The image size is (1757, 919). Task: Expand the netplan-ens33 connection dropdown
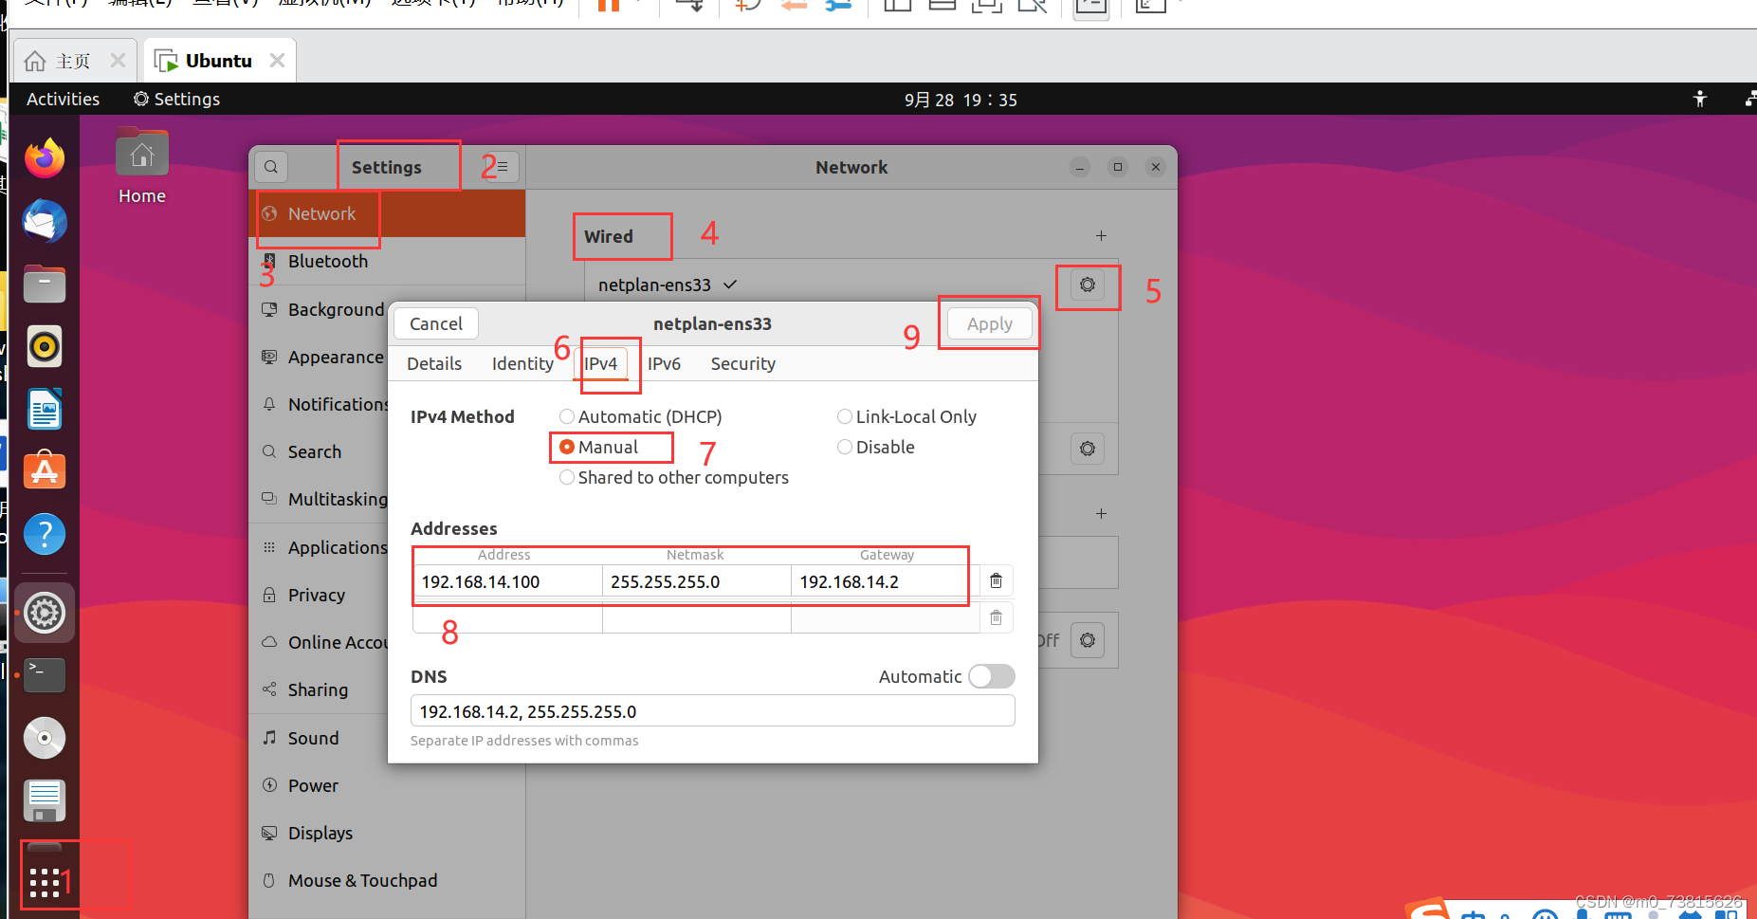(x=730, y=285)
